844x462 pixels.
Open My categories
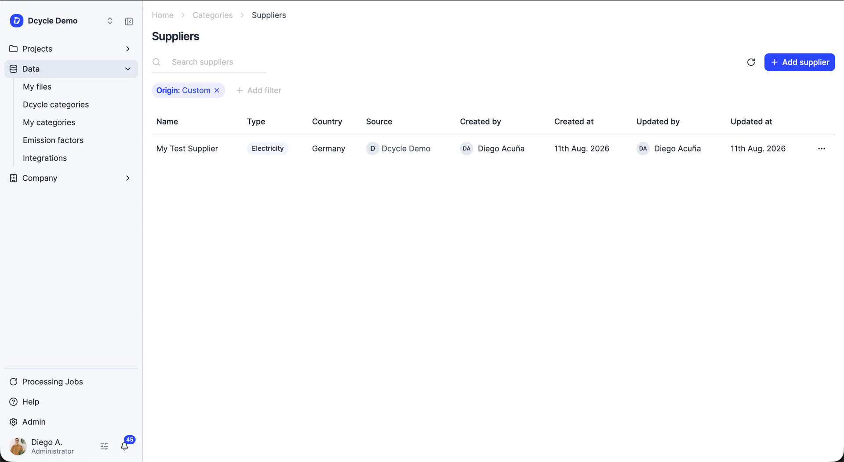click(49, 122)
